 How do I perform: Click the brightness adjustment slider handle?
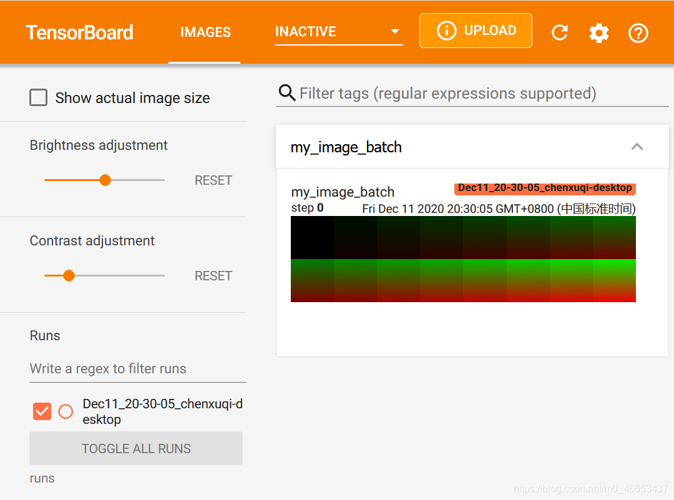point(105,180)
